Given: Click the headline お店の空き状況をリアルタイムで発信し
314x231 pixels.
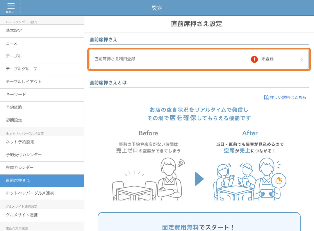Looking at the screenshot, I should (x=199, y=110).
